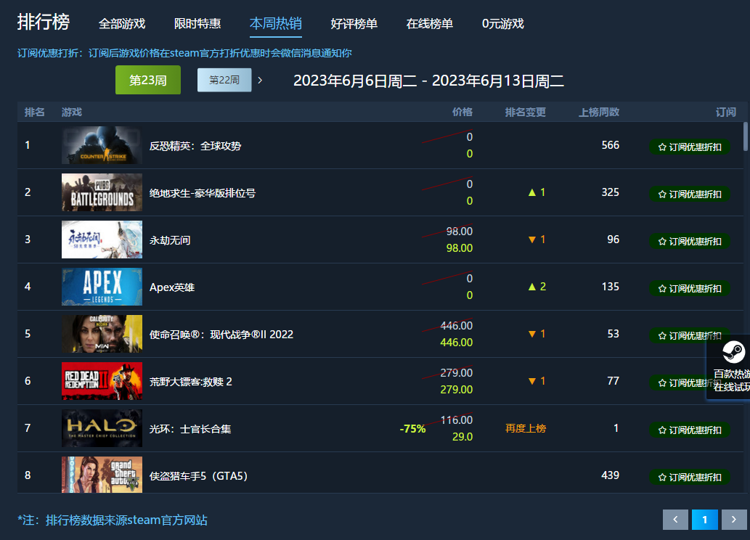Open the Red Dead Redemption II thumbnail
This screenshot has height=540, width=750.
click(102, 381)
